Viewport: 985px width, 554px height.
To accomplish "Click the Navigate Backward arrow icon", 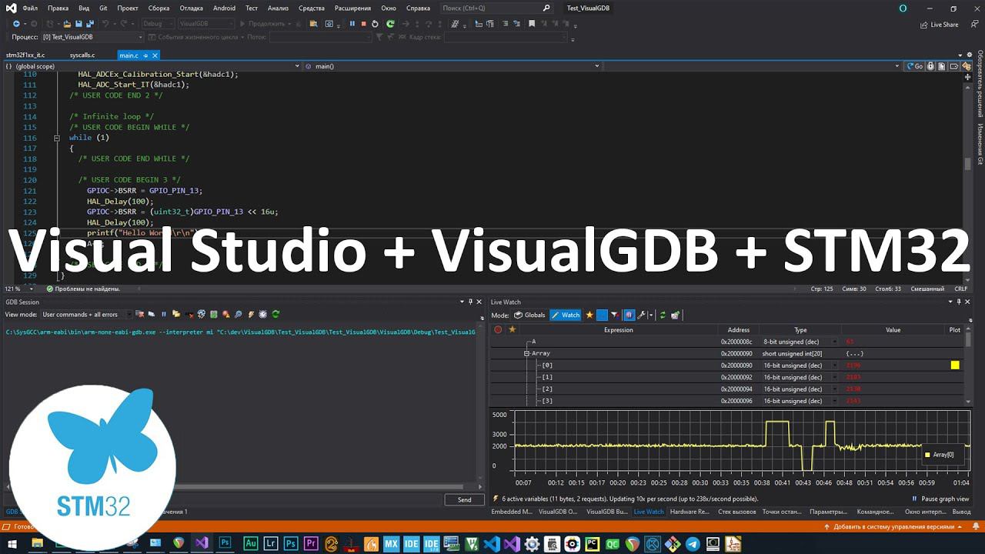I will (16, 24).
